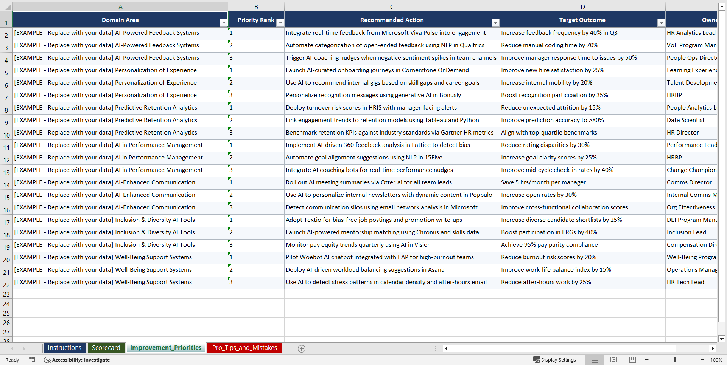Select the Scorecard sheet tab
The image size is (727, 365).
pyautogui.click(x=106, y=348)
